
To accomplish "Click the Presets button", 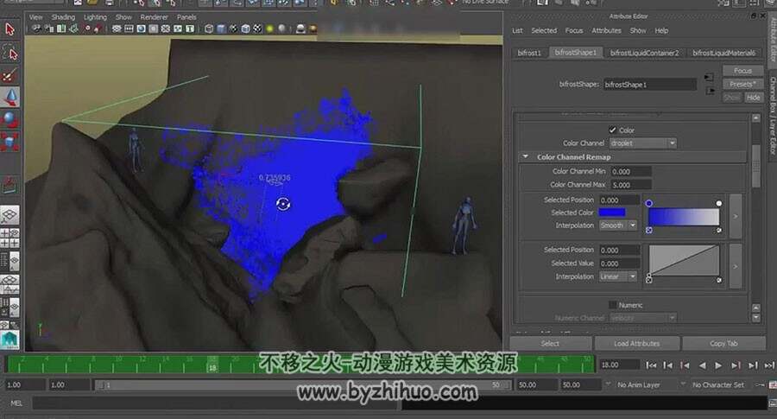I will pos(742,85).
